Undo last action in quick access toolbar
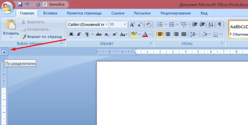This screenshot has height=125, width=248. tap(27, 4)
